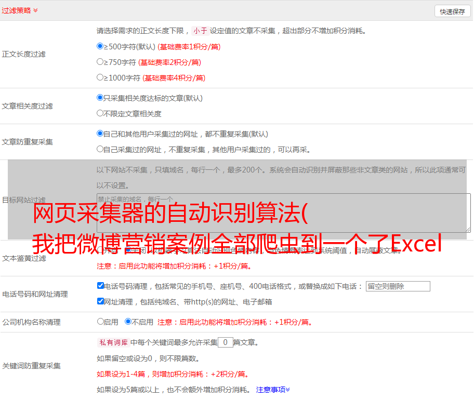
Task: Collapse the 过滤策略 section header
Action: click(20, 10)
